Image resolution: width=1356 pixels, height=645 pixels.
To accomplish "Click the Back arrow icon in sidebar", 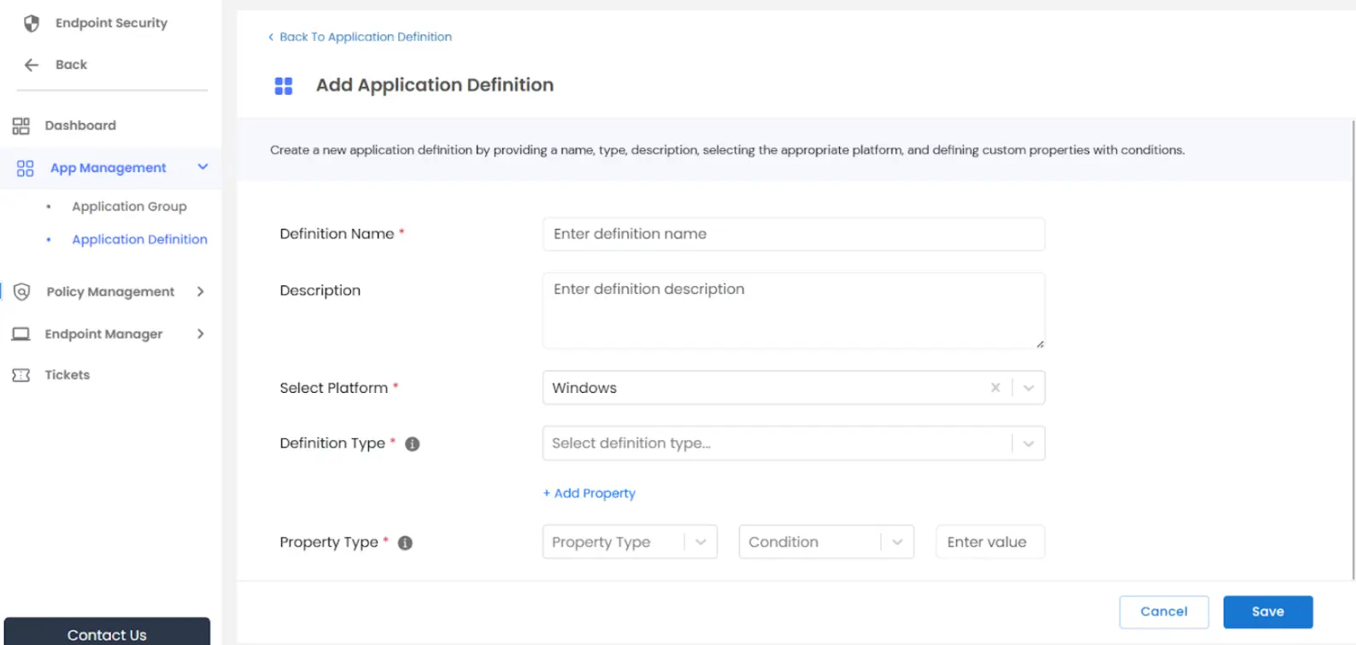I will click(32, 65).
